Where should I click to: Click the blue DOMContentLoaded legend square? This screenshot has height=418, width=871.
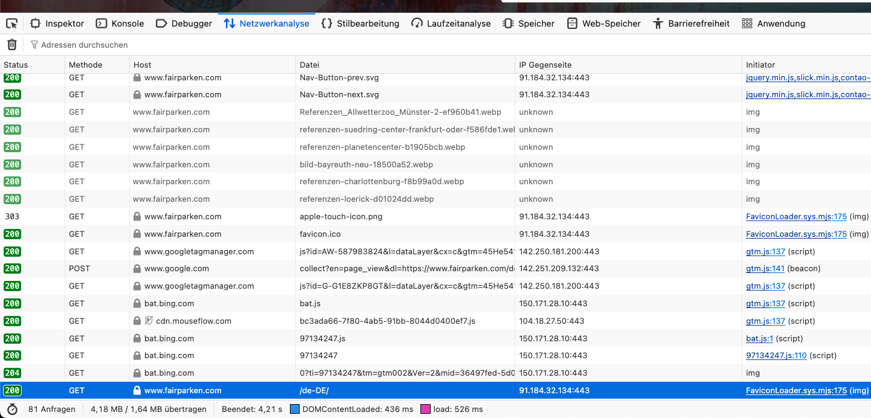point(295,409)
